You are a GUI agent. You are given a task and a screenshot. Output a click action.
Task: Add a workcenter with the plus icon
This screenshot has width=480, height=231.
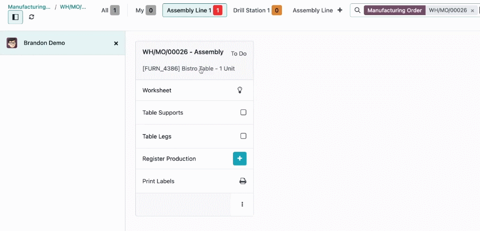click(x=340, y=10)
